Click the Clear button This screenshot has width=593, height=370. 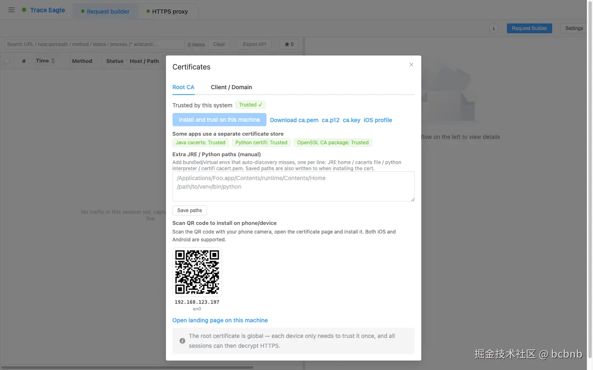[219, 44]
